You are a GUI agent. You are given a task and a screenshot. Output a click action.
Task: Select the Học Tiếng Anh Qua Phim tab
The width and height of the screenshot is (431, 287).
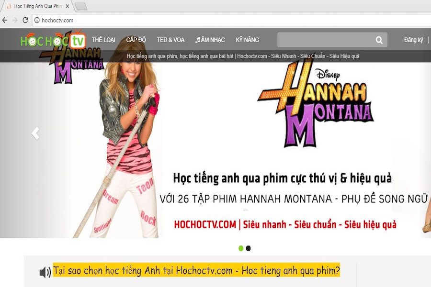coord(38,6)
